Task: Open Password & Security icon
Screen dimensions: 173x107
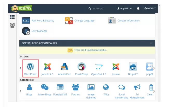Action: 26,20
